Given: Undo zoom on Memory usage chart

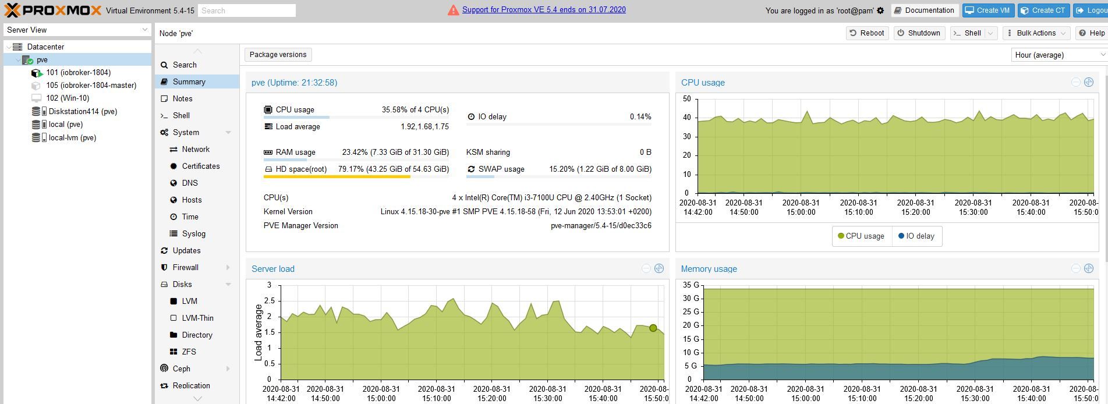Looking at the screenshot, I should (1075, 268).
